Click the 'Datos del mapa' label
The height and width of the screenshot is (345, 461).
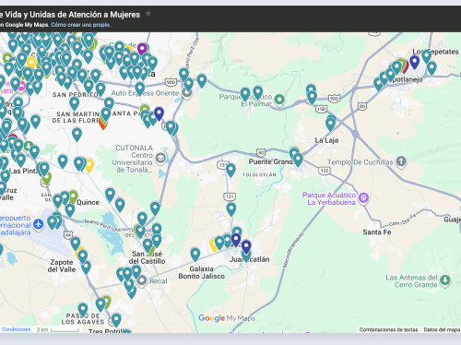442,329
